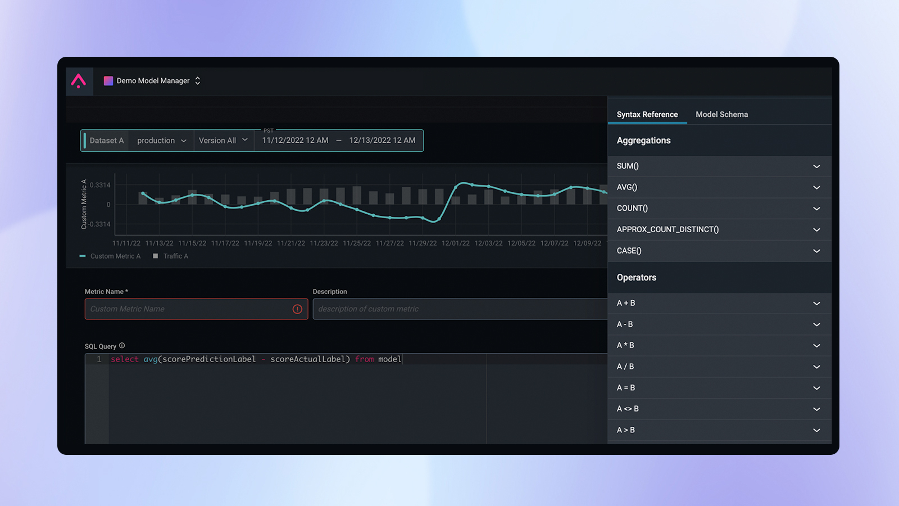
Task: Toggle the Dataset A selector pill
Action: [x=106, y=140]
